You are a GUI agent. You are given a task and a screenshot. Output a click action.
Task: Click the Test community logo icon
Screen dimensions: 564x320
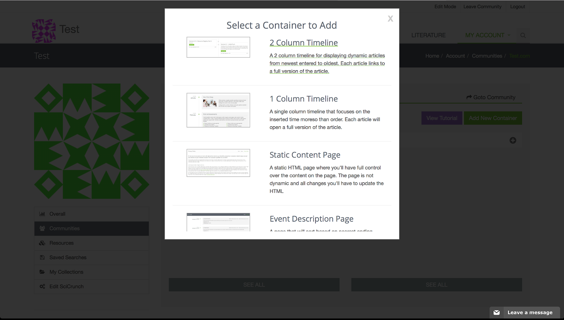[44, 31]
